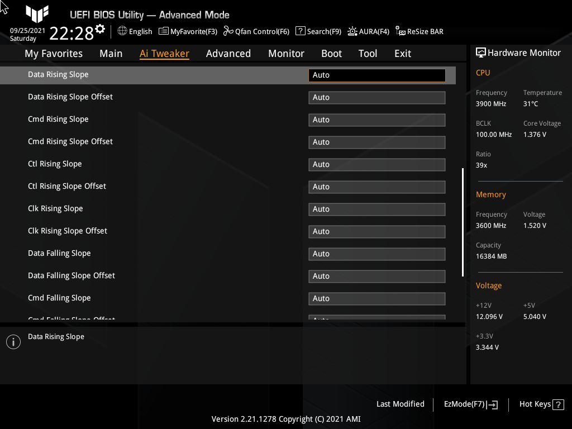
Task: Select Clk Rising Slope Offset label
Action: click(68, 231)
